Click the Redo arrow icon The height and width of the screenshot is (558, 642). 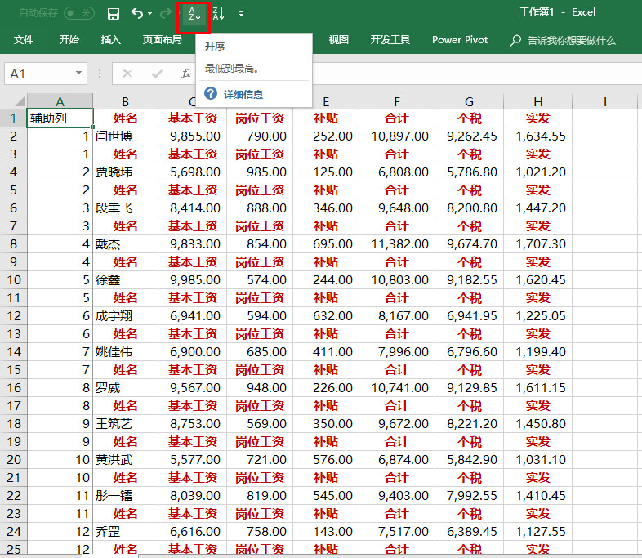[166, 14]
